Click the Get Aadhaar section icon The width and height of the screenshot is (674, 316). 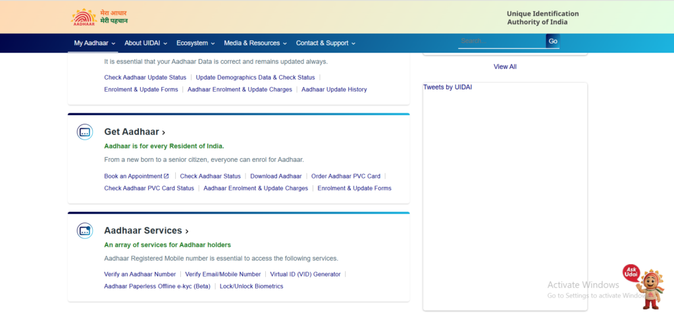click(x=84, y=132)
